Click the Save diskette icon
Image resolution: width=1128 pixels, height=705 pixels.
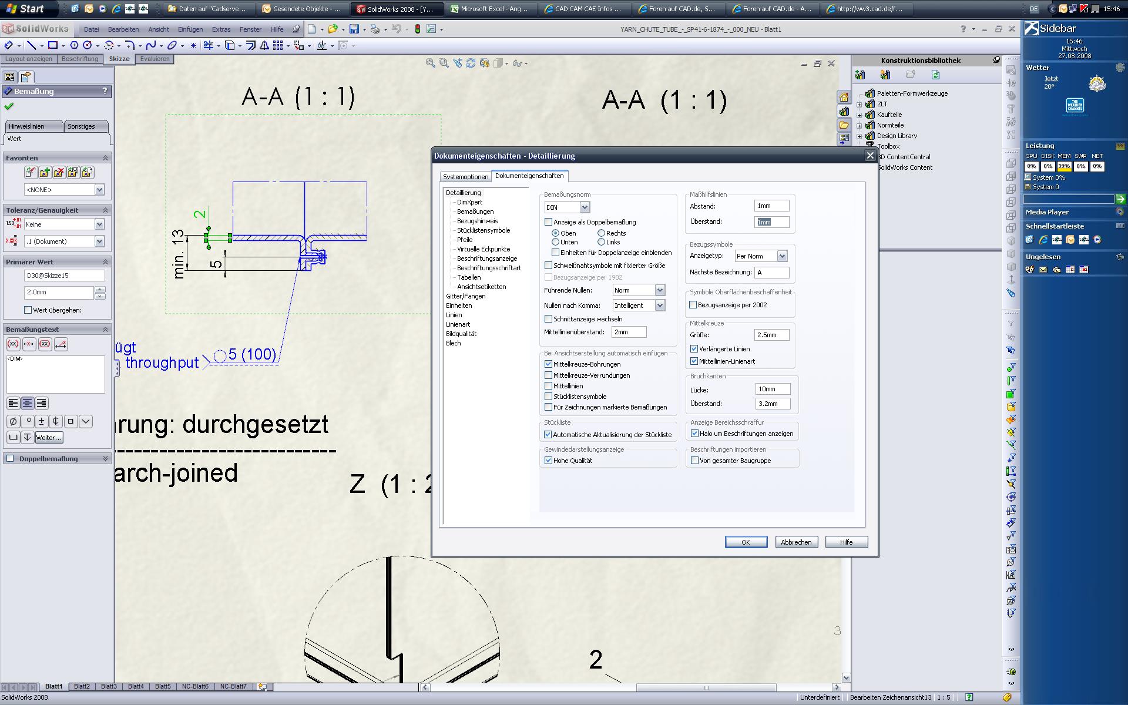click(x=354, y=29)
